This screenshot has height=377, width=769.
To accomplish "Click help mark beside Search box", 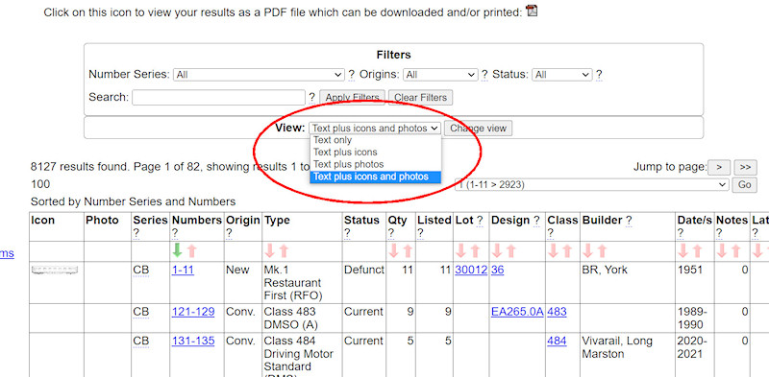I will [311, 98].
